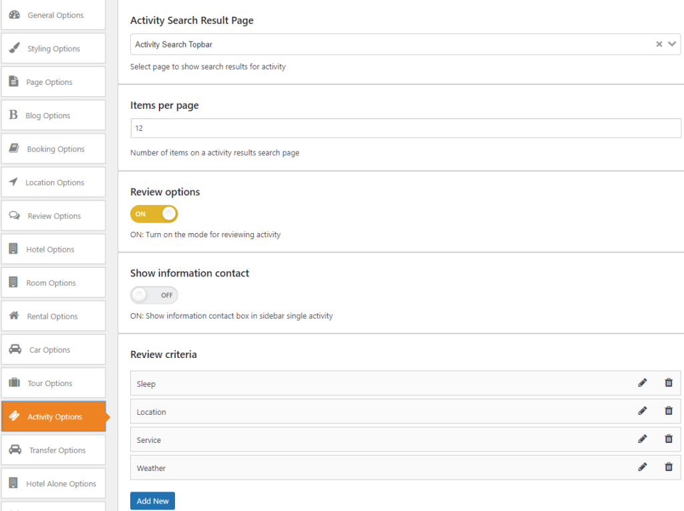Edit the Service criterion via pencil icon
The width and height of the screenshot is (684, 511).
click(x=643, y=439)
